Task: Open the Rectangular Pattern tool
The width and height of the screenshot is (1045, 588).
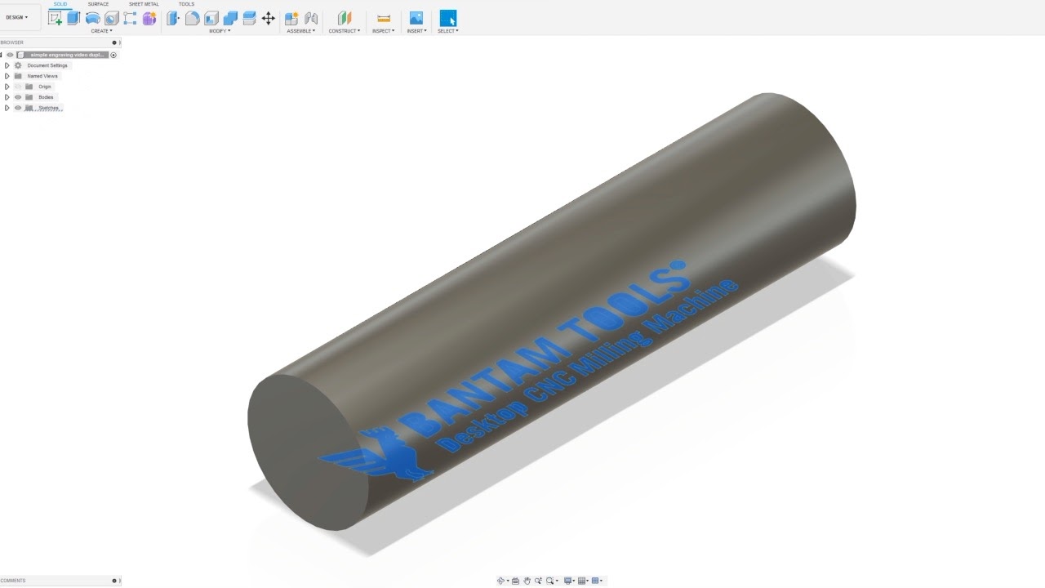Action: [130, 18]
